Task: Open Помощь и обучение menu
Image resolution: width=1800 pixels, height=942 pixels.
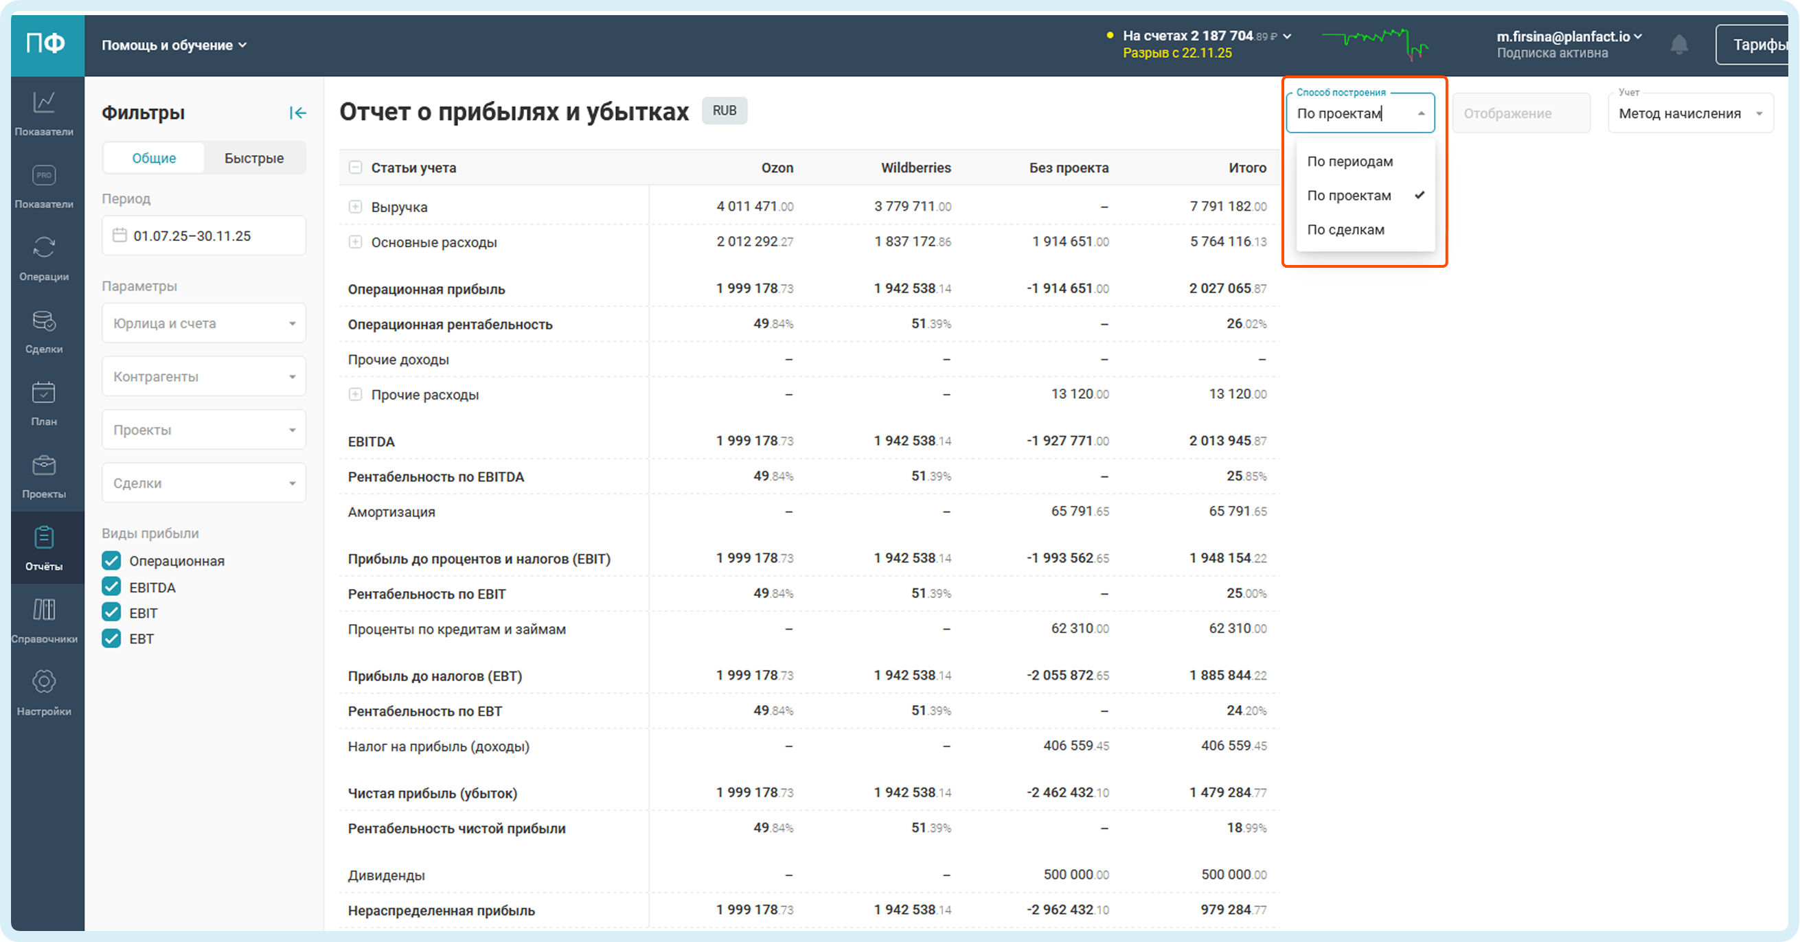Action: tap(173, 45)
